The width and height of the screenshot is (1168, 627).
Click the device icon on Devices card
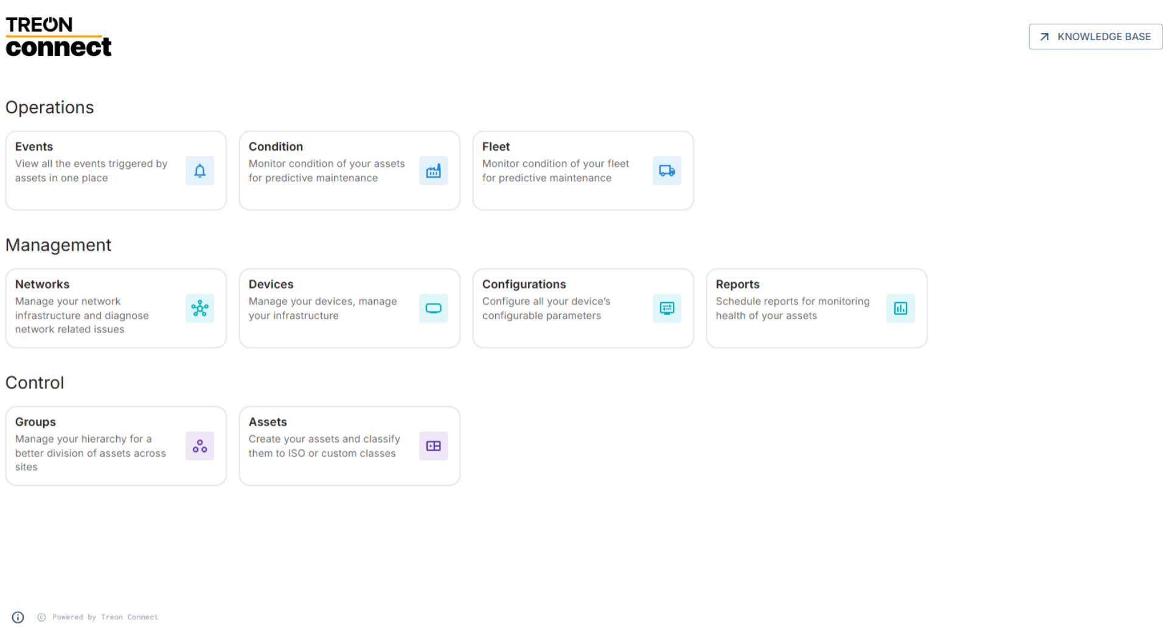(x=433, y=308)
